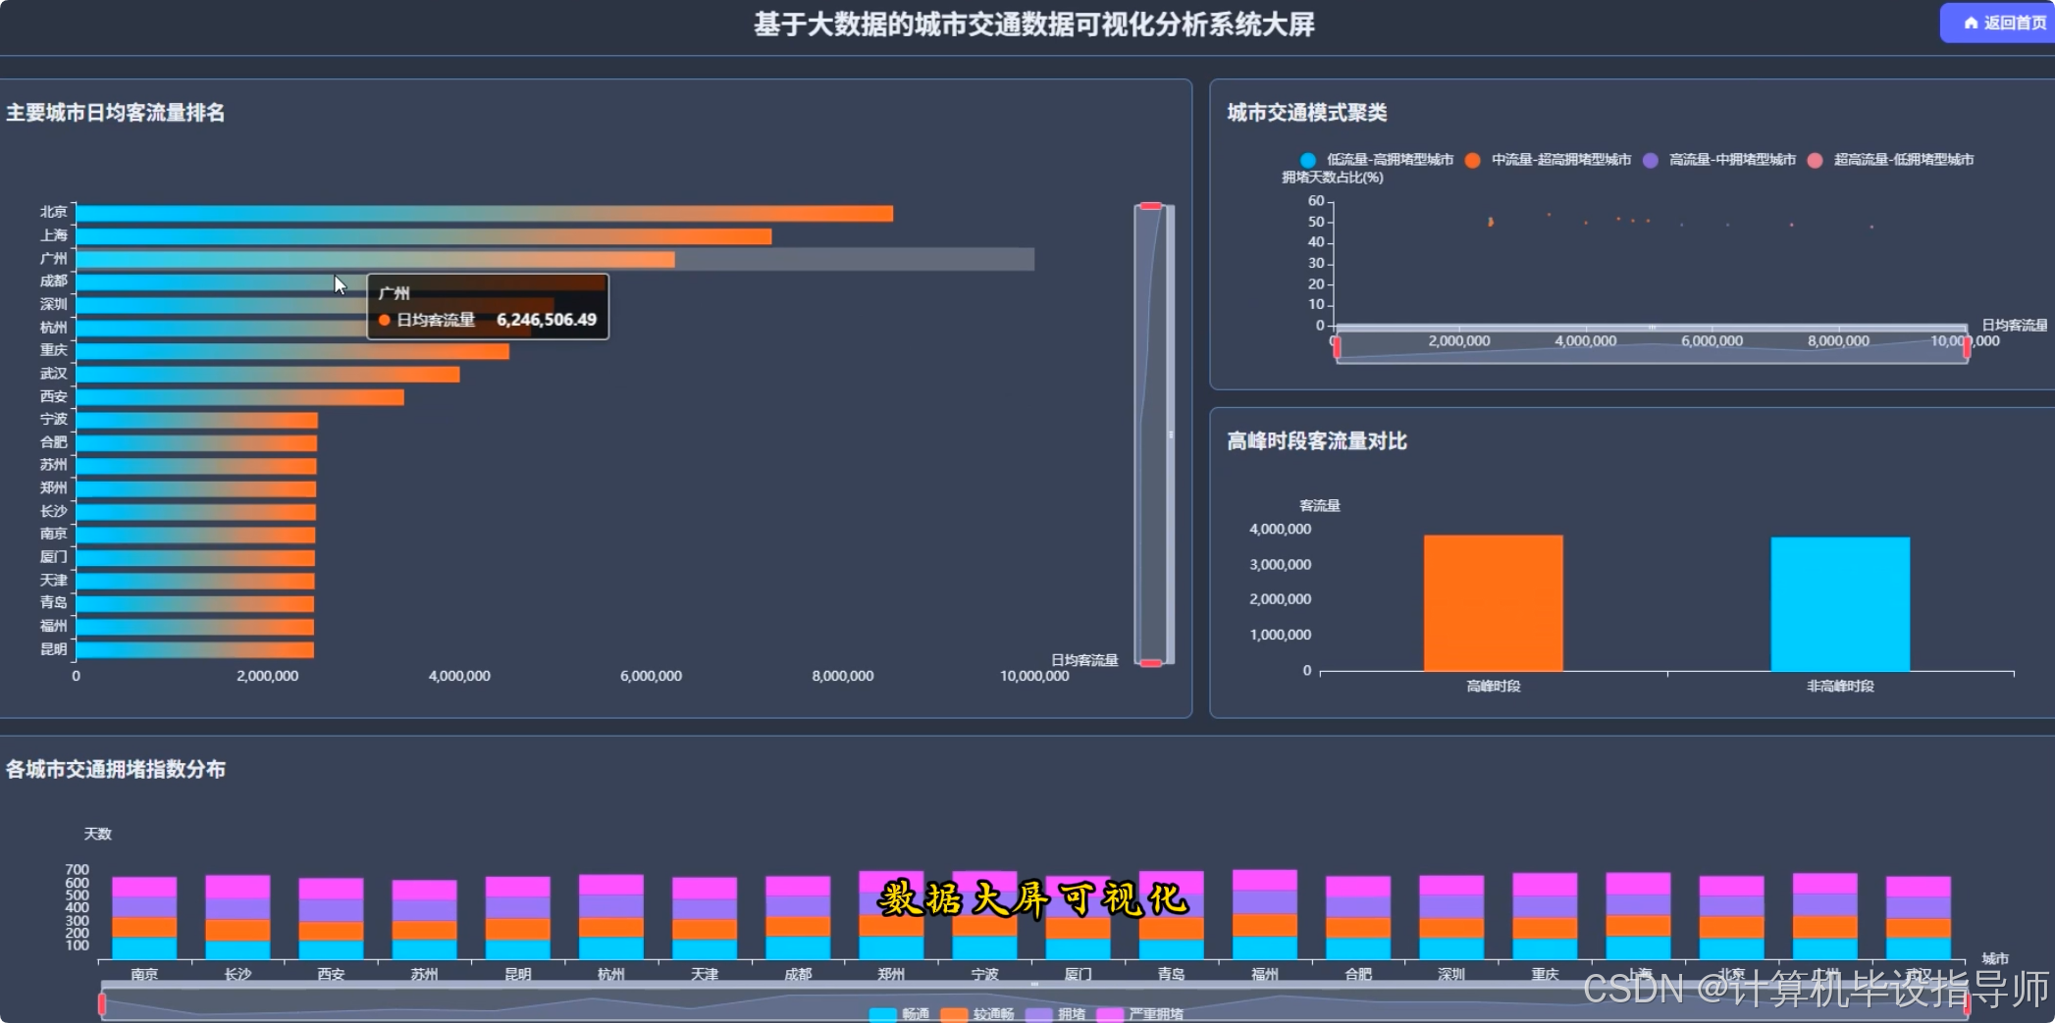Viewport: 2055px width, 1023px height.
Task: Select the 南京 stacked bar in congestion chart
Action: coord(142,917)
